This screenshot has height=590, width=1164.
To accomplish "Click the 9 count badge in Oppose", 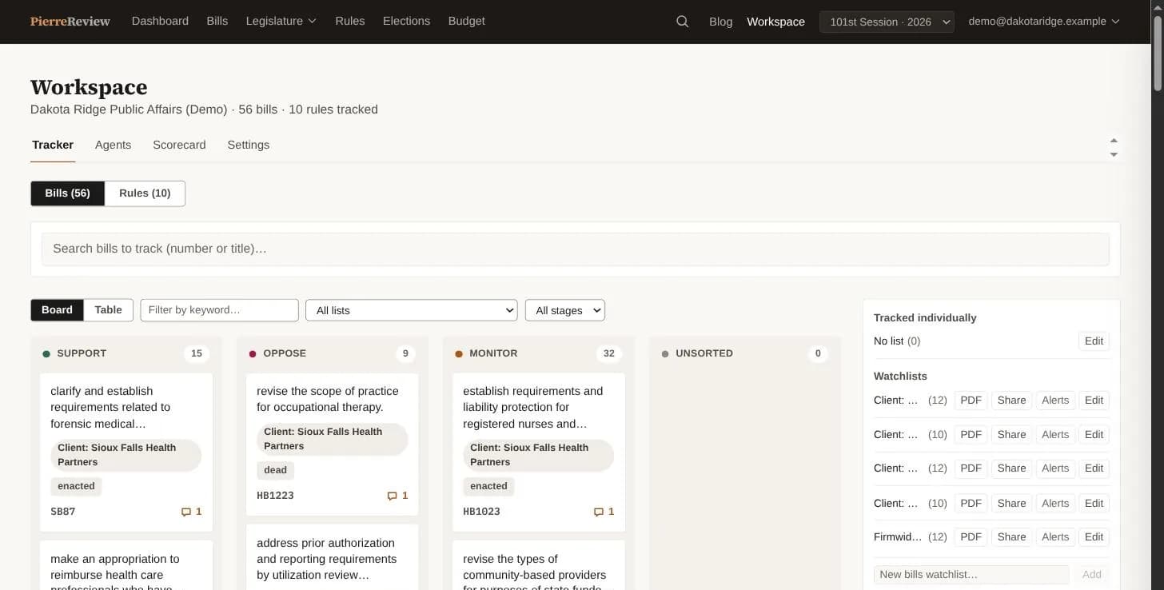I will click(405, 353).
